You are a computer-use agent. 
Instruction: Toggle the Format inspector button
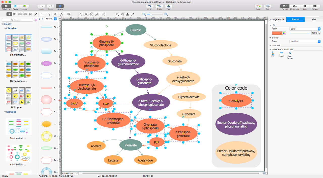(x=285, y=6)
